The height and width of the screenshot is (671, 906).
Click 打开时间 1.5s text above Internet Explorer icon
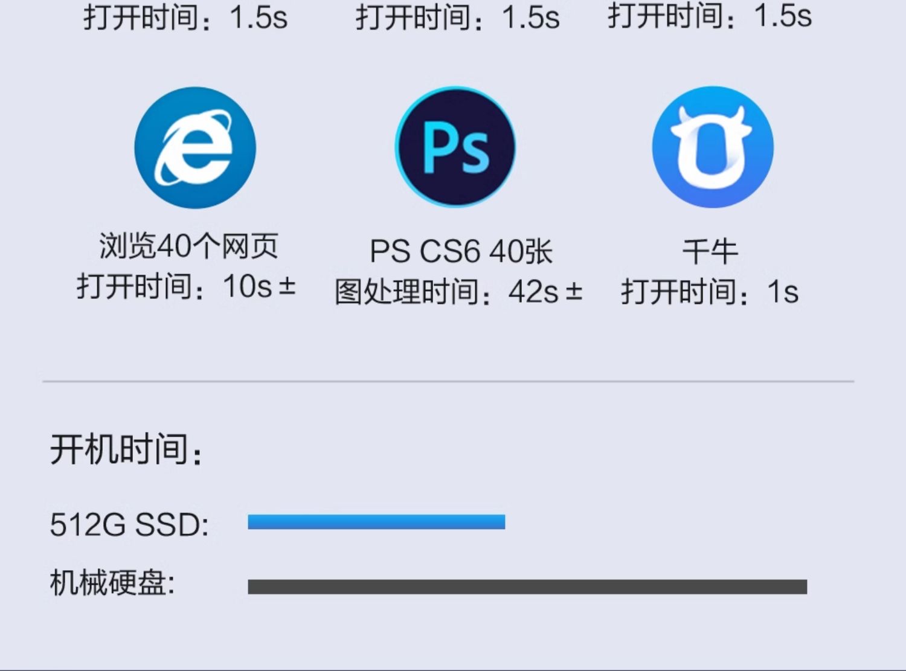185,18
